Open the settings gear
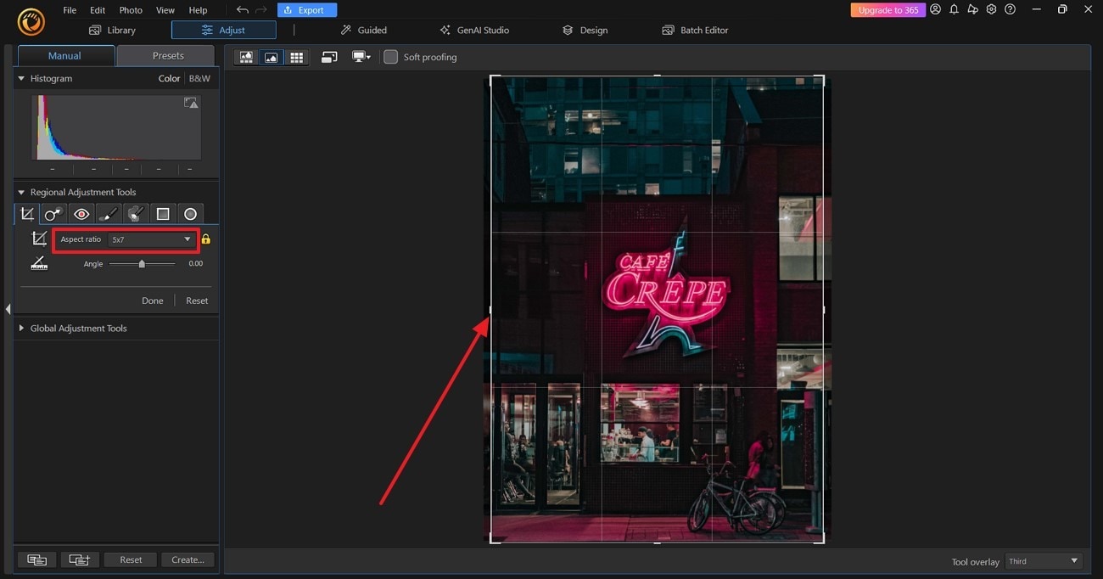 coord(991,9)
